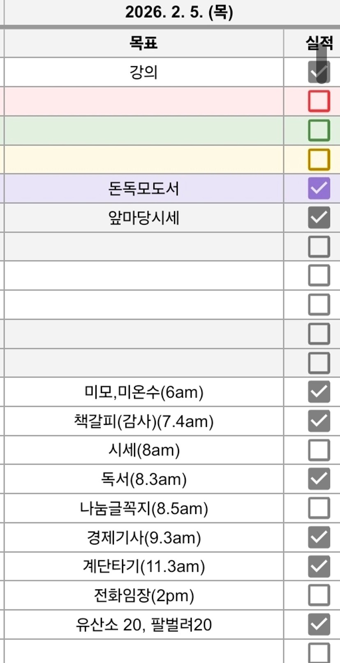This screenshot has height=663, width=340.
Task: Select the 2026. 2. 5. (목) date header
Action: (179, 12)
